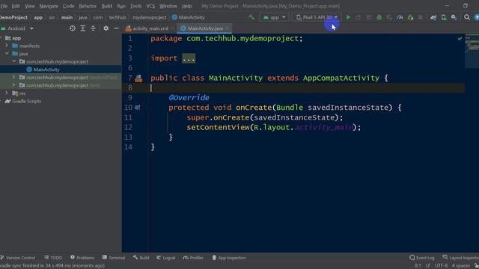Run the app with green play button
The image size is (479, 269).
pos(348,17)
